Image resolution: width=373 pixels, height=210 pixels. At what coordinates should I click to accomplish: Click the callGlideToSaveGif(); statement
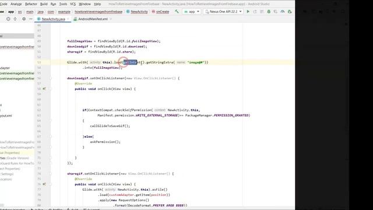(110, 126)
